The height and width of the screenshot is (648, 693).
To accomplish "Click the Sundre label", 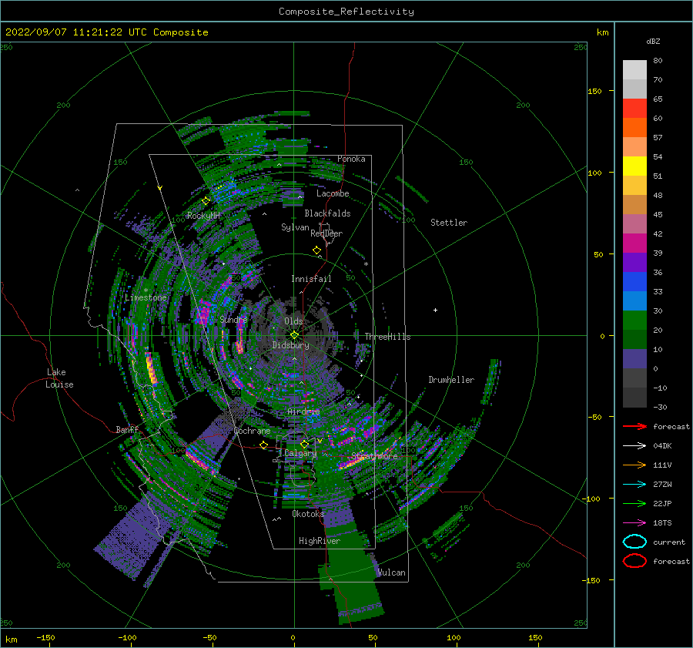I will (x=233, y=319).
